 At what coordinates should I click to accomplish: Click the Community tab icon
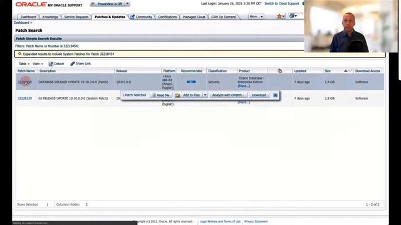tap(132, 17)
